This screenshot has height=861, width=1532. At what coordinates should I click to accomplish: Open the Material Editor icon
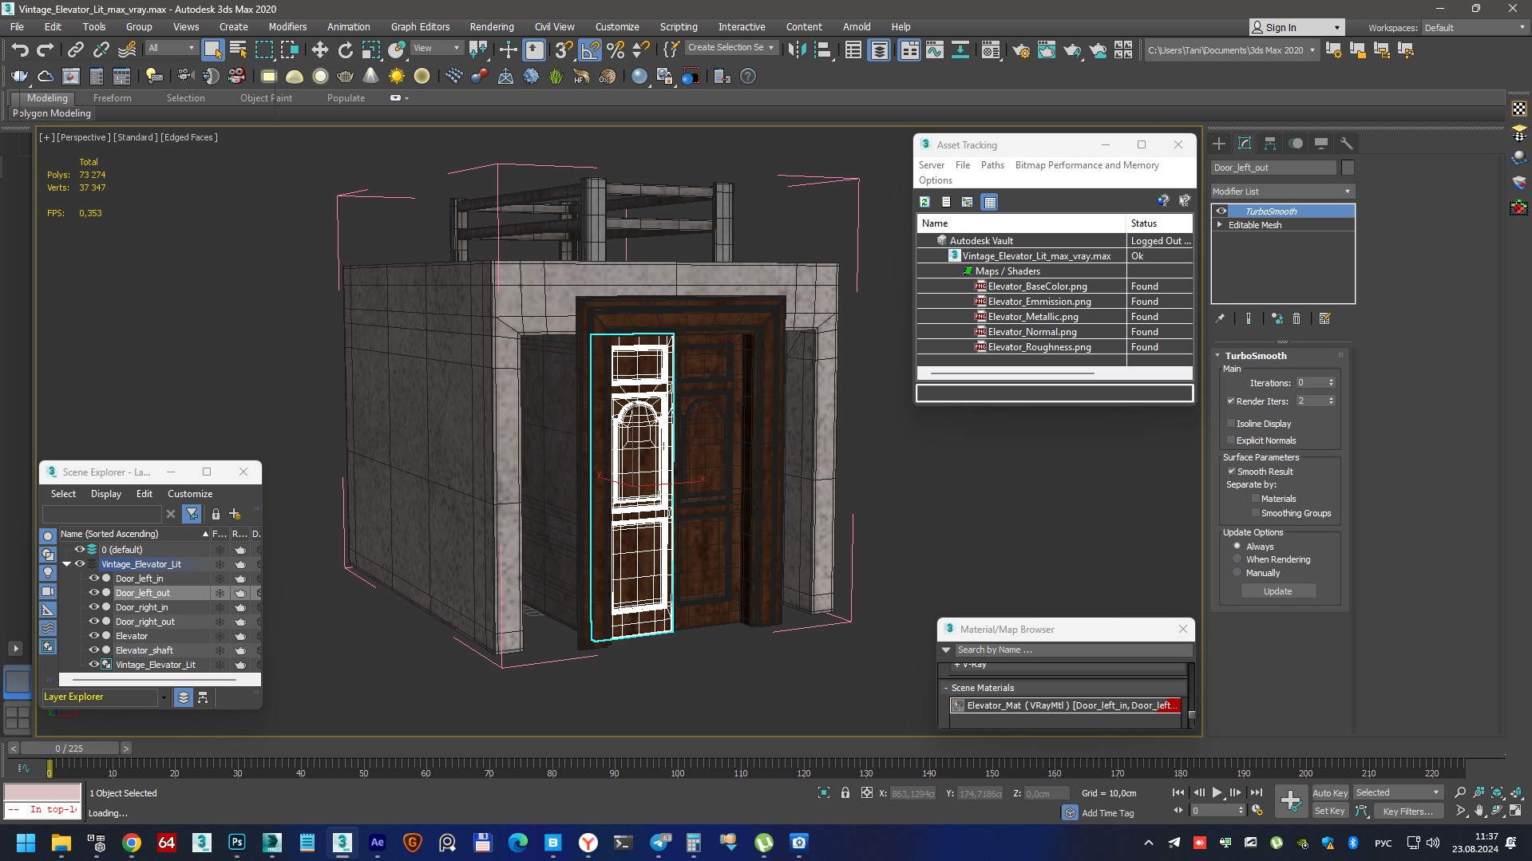(x=991, y=50)
